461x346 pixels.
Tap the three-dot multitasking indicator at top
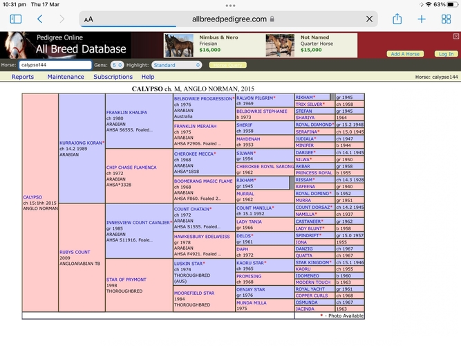[231, 6]
